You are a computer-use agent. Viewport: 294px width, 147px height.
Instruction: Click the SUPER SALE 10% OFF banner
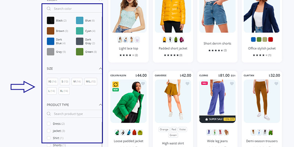click(217, 119)
